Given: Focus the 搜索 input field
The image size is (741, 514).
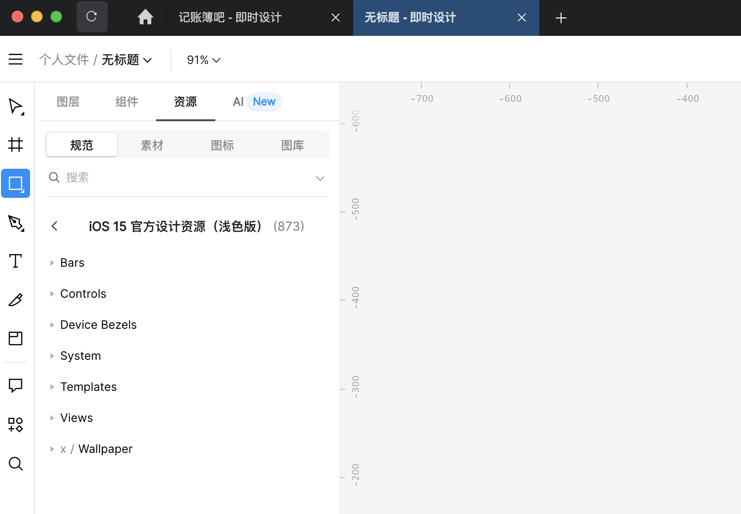Looking at the screenshot, I should point(187,177).
